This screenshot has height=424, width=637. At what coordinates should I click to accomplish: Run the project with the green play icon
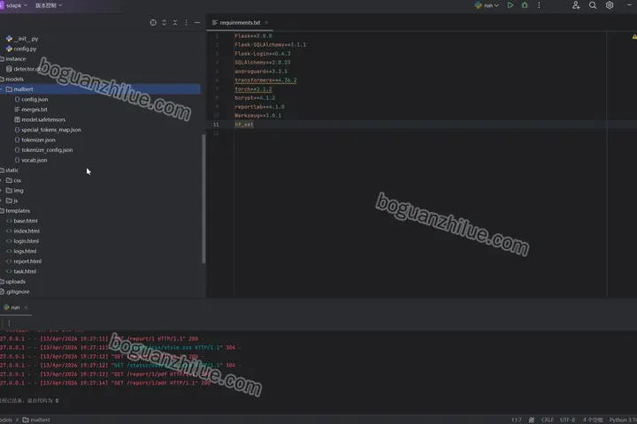[x=510, y=5]
